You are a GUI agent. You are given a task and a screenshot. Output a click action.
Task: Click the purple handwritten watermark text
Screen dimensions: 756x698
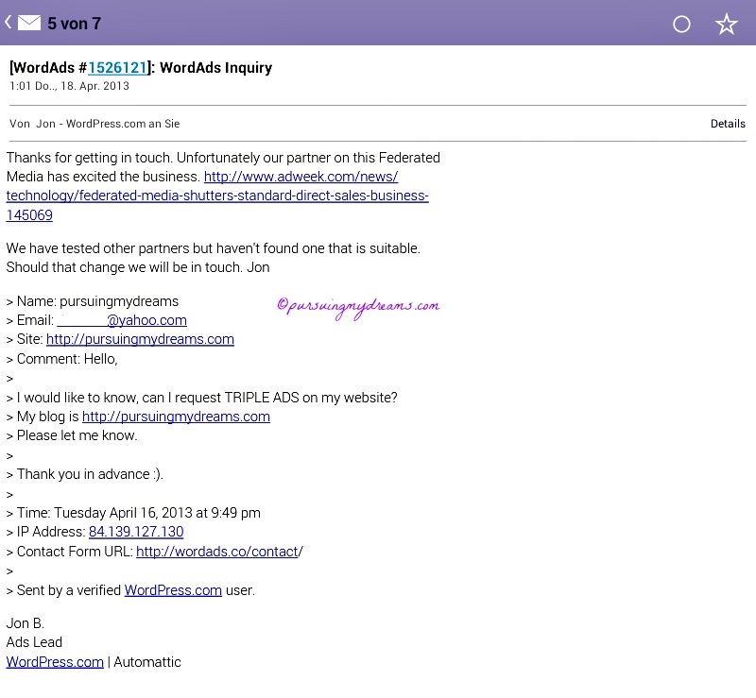pos(358,305)
